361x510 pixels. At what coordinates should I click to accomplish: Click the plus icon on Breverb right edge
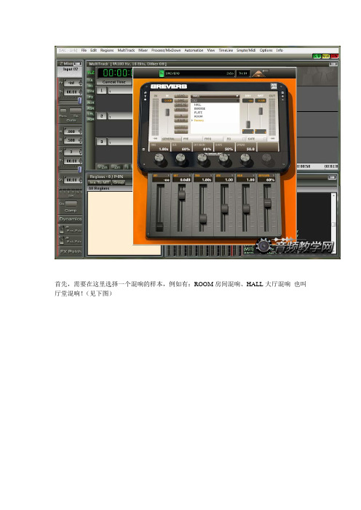[x=282, y=97]
